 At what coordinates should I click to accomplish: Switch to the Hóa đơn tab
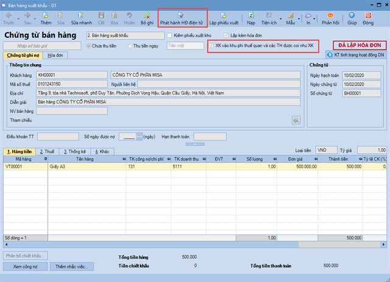click(55, 56)
